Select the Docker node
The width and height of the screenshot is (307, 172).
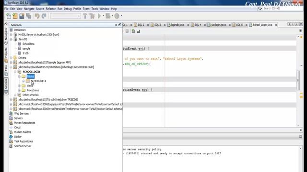(18, 137)
